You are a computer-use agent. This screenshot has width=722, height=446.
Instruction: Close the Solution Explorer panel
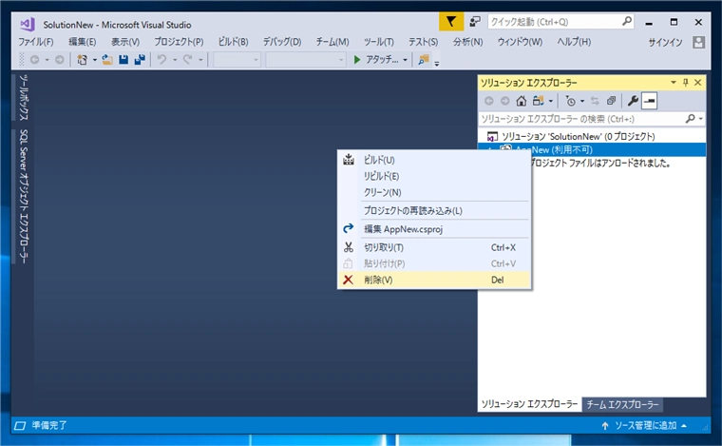[697, 83]
